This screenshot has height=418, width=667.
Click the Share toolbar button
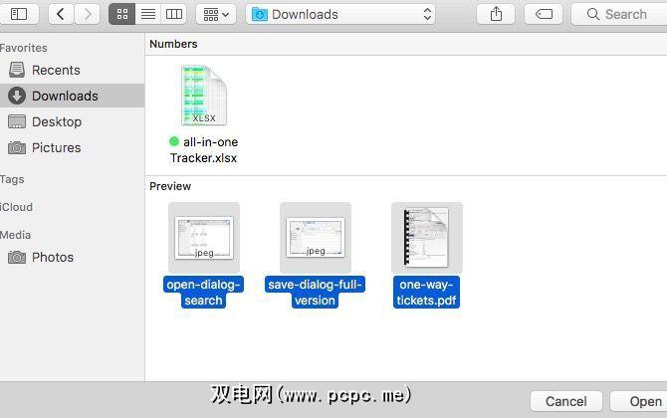(496, 14)
